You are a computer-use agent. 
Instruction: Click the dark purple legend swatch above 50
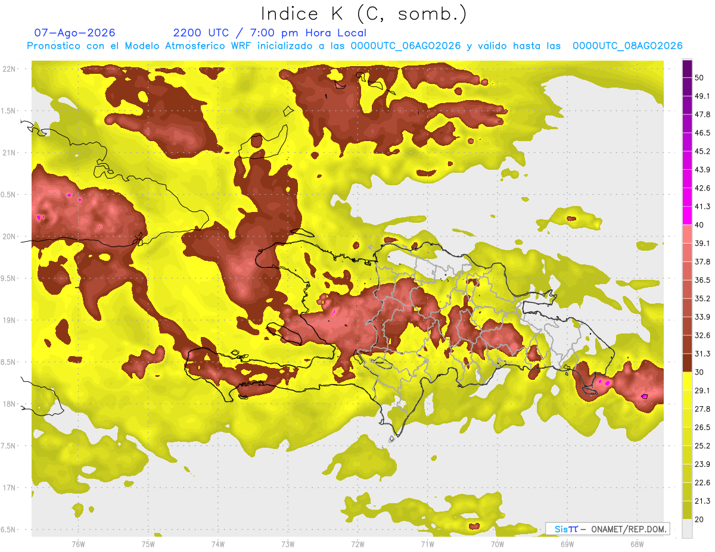tap(687, 68)
